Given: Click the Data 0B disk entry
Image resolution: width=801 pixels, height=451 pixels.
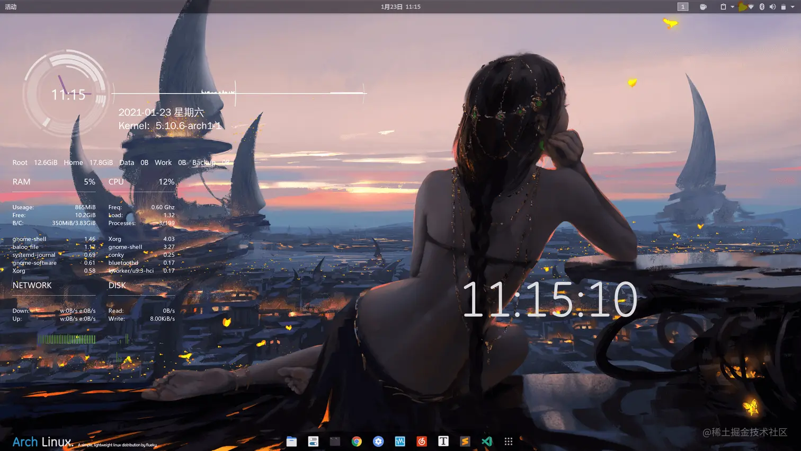Looking at the screenshot, I should (133, 163).
